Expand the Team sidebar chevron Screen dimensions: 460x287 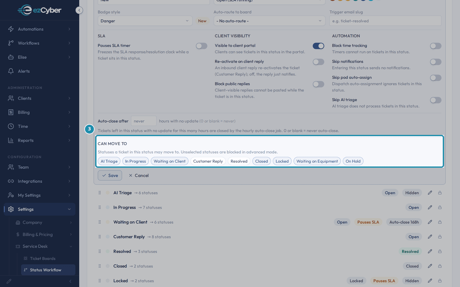pos(69,167)
